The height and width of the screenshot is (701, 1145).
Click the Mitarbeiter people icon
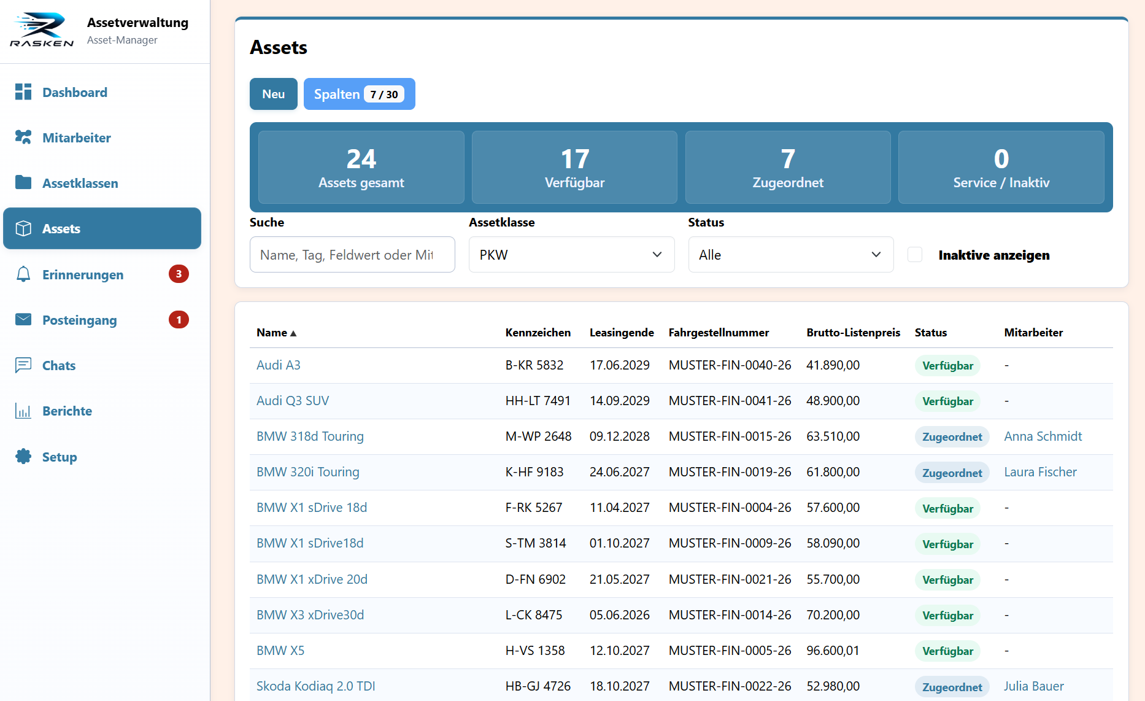[23, 137]
